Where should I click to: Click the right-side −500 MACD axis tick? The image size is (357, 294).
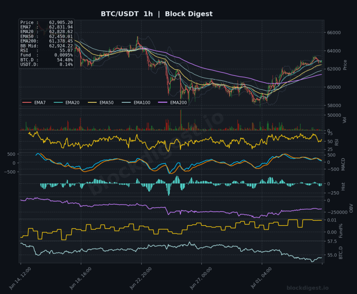tap(333, 169)
